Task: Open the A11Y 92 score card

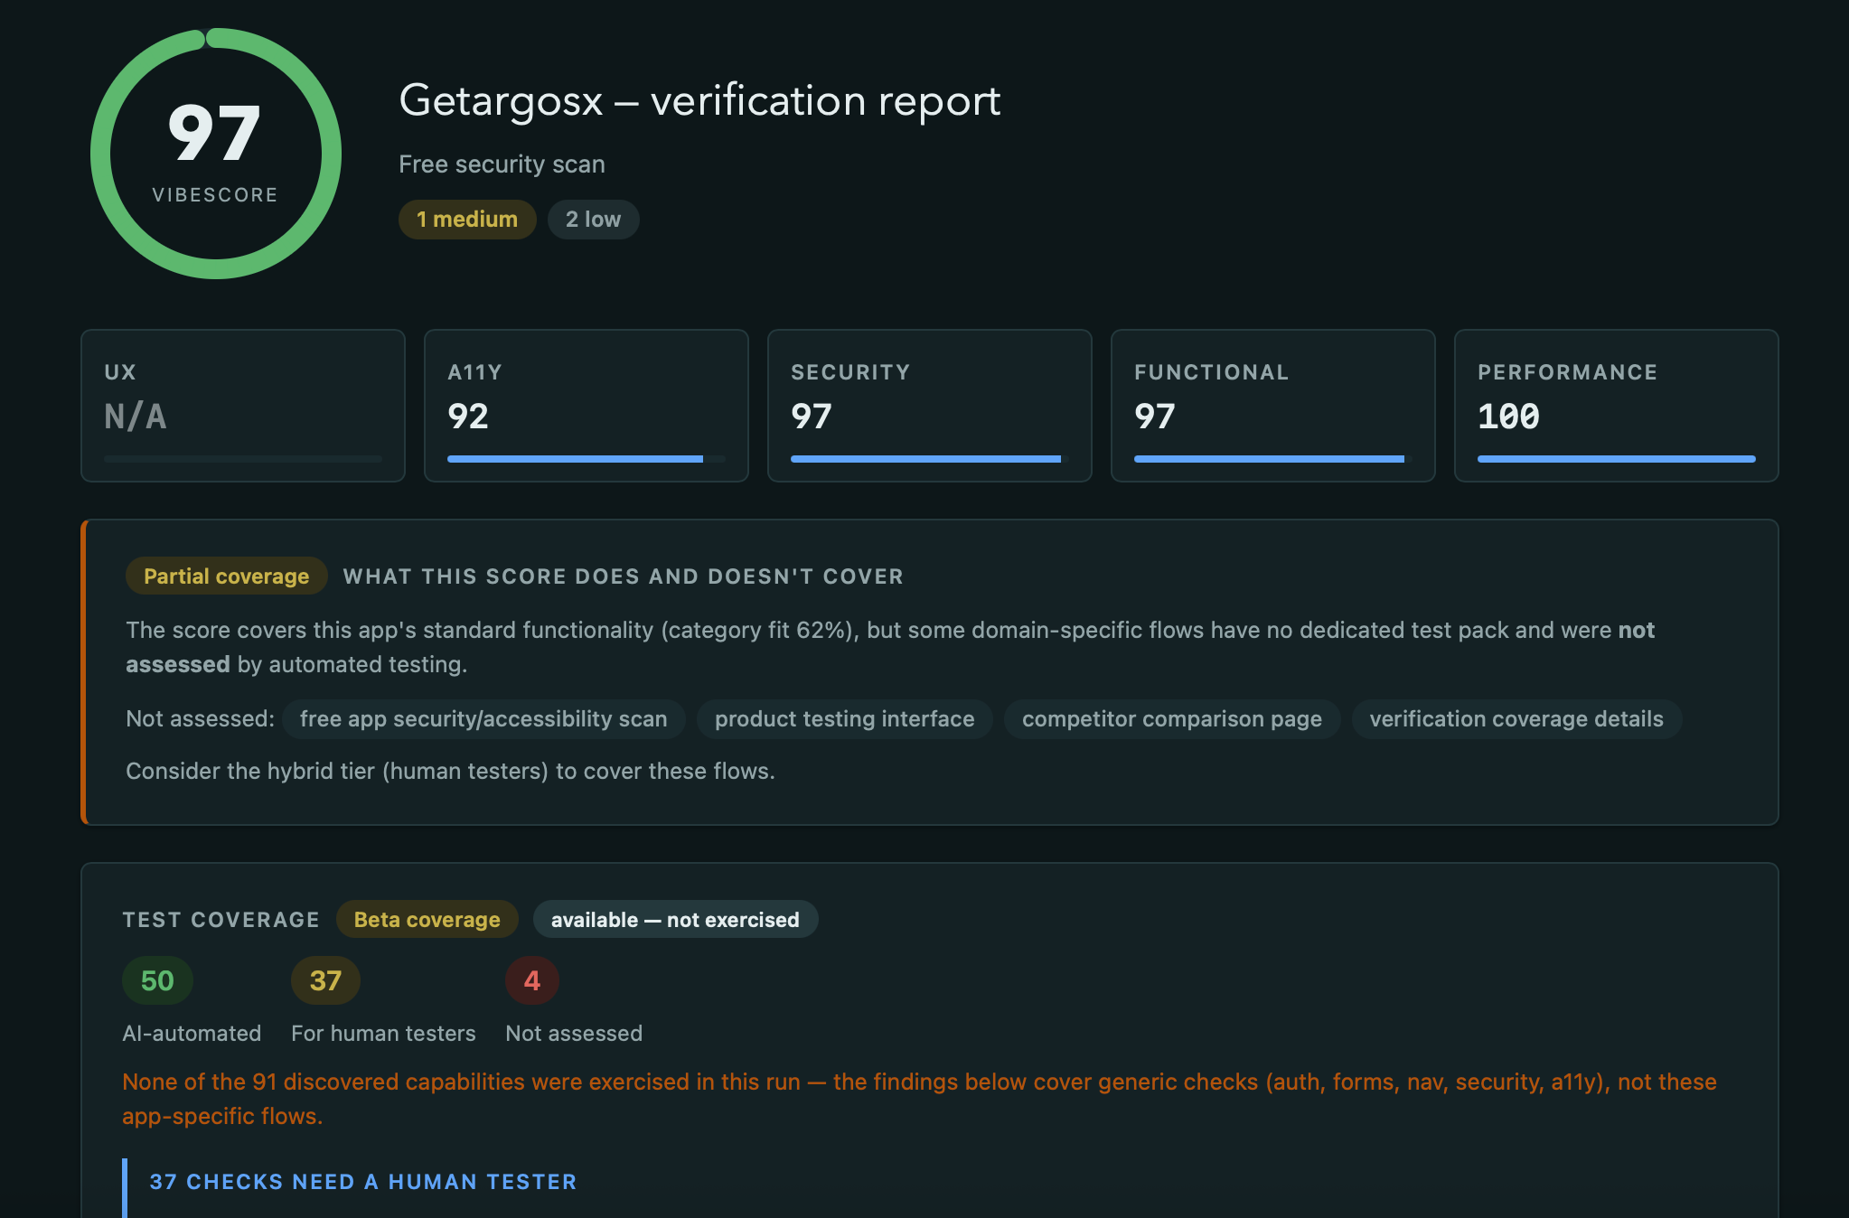Action: pos(587,406)
